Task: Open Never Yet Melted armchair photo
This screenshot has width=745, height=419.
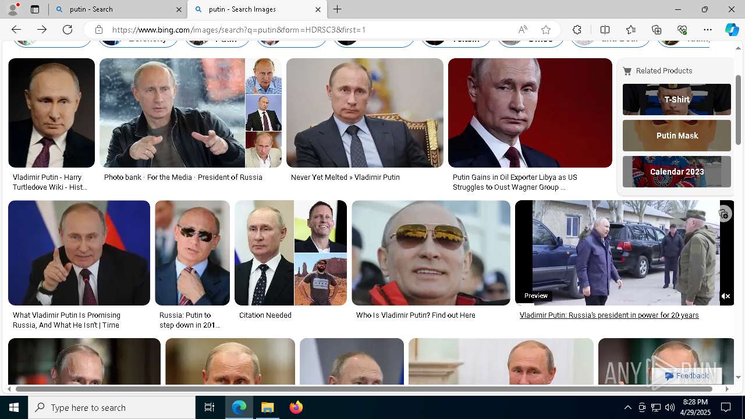Action: [x=365, y=113]
